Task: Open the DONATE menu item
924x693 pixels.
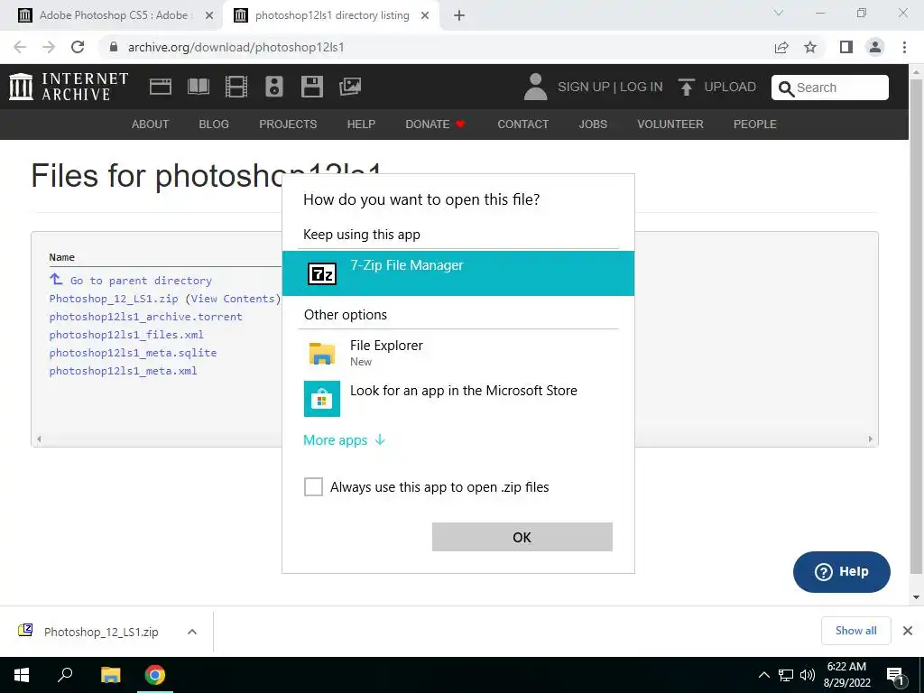Action: (435, 125)
